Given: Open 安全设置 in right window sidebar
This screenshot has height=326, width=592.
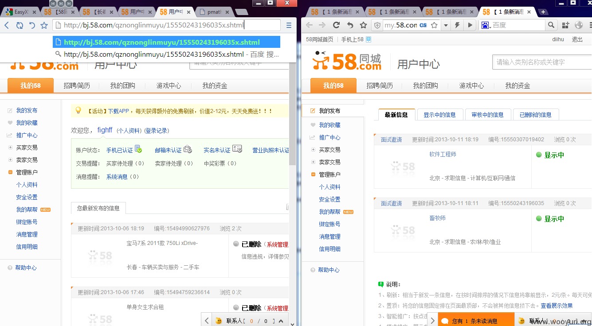Looking at the screenshot, I should 329,199.
